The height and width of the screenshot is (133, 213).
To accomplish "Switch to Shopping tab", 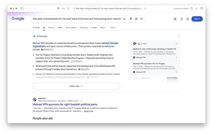I will coord(83,28).
